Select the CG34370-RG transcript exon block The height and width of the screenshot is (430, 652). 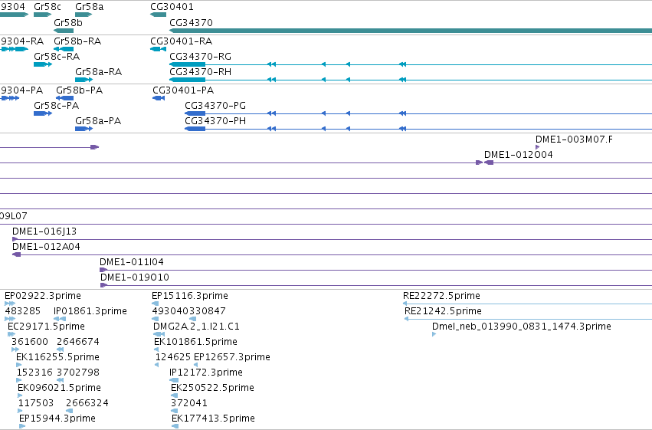(x=187, y=64)
